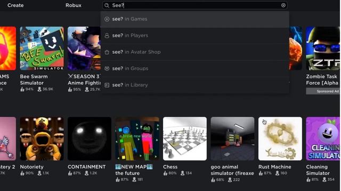Click player count icon under SEASON 3 Anime Fighting
Image resolution: width=341 pixels, height=191 pixels.
(87, 89)
